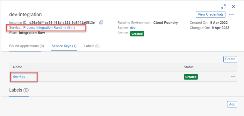Click the Changed On date 9 Apr 2022

pyautogui.click(x=220, y=28)
